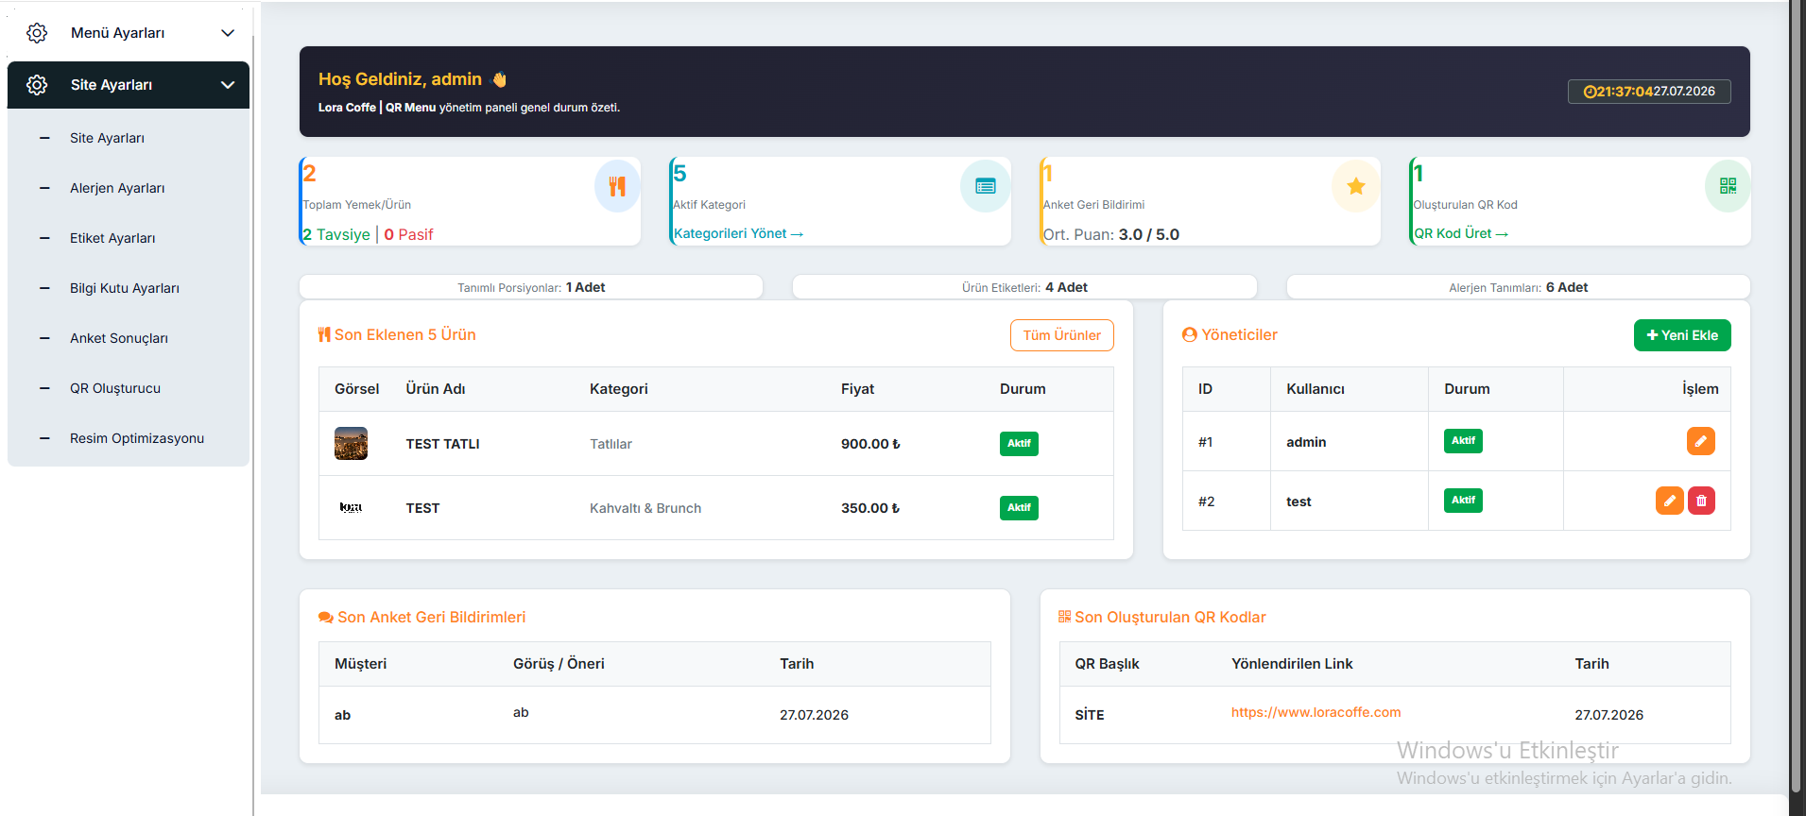Click the 0 Pasif text
Viewport: 1806px width, 816px height.
[x=408, y=234]
